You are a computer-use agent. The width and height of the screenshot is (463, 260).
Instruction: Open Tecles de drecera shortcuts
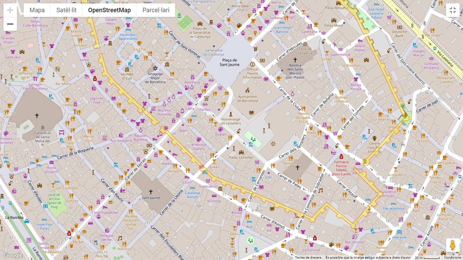tap(308, 258)
